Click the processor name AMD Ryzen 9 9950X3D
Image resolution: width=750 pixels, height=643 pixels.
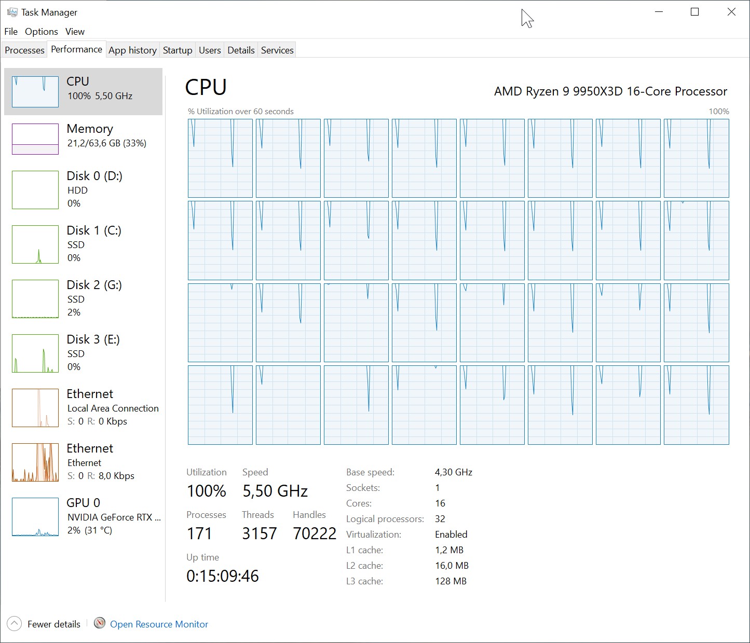pos(610,91)
